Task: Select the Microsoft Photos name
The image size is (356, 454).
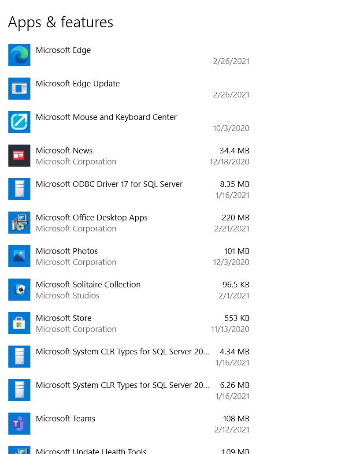Action: pyautogui.click(x=67, y=251)
